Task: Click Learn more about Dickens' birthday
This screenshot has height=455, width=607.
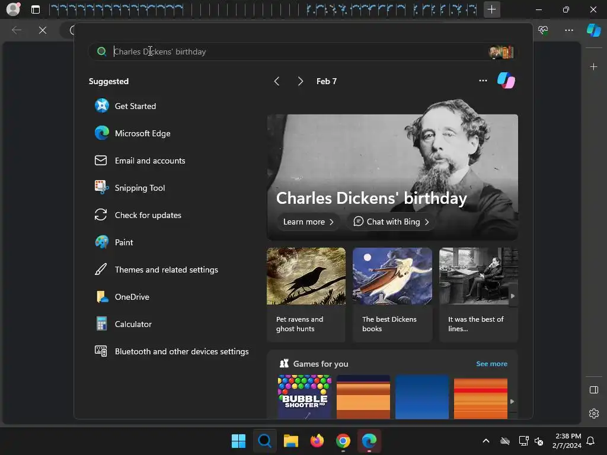Action: coord(308,222)
